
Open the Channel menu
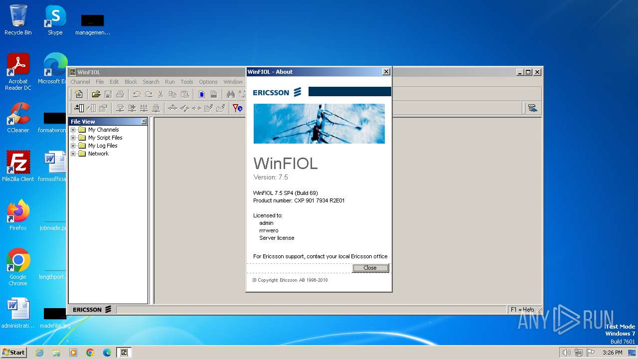[80, 82]
